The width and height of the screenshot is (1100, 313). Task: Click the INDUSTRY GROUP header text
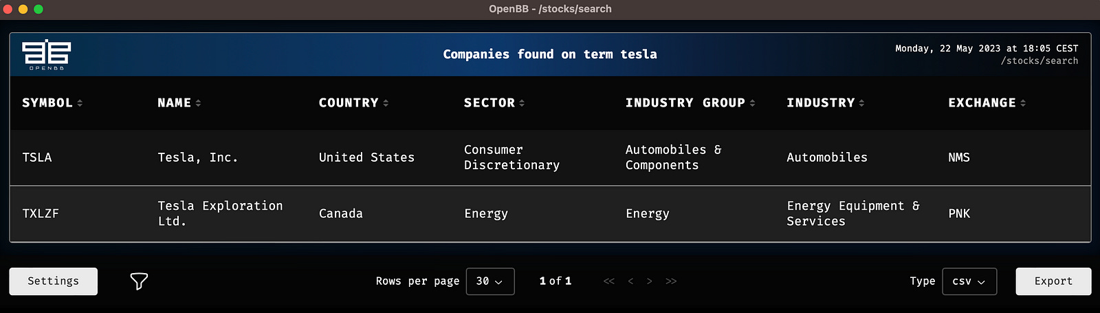(x=685, y=103)
